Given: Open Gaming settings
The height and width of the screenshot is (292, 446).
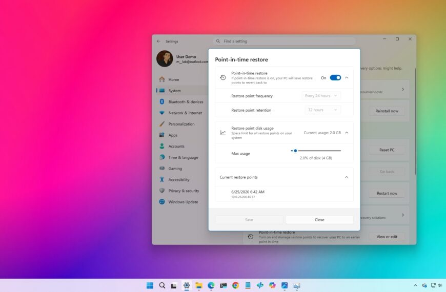Looking at the screenshot, I should coord(182,169).
